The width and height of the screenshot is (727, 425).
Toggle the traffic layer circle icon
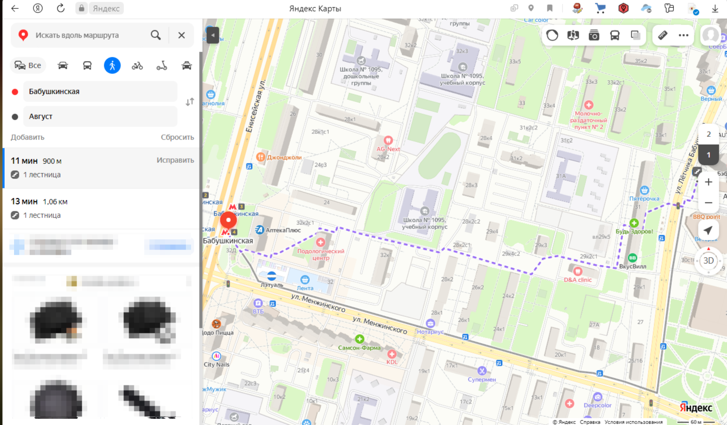point(553,35)
